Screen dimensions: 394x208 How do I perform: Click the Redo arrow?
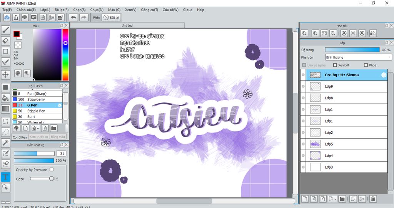(84, 17)
